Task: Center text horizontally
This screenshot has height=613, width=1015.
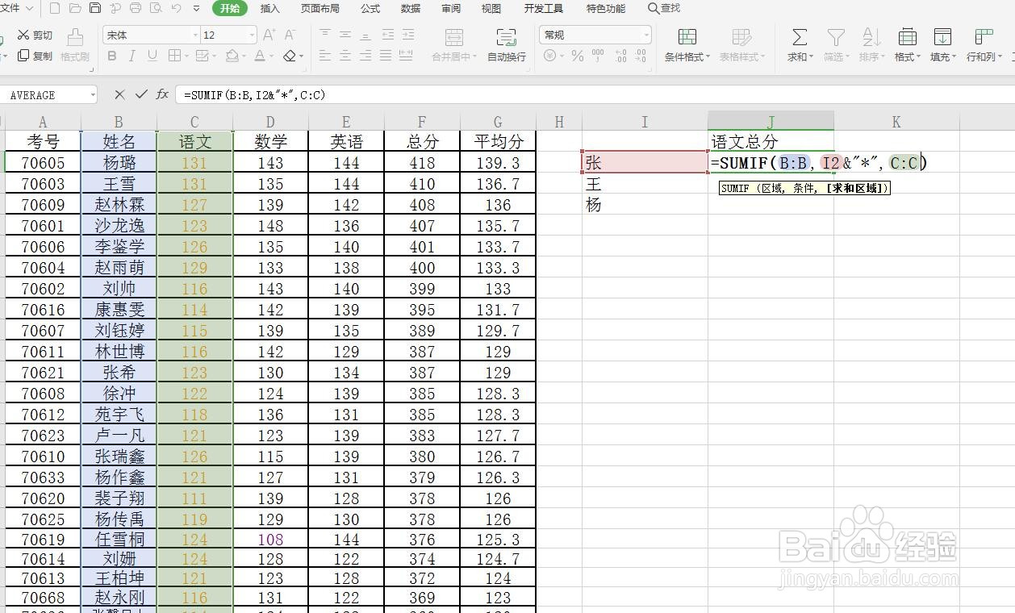Action: coord(345,56)
